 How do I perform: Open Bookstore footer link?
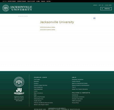36,82
